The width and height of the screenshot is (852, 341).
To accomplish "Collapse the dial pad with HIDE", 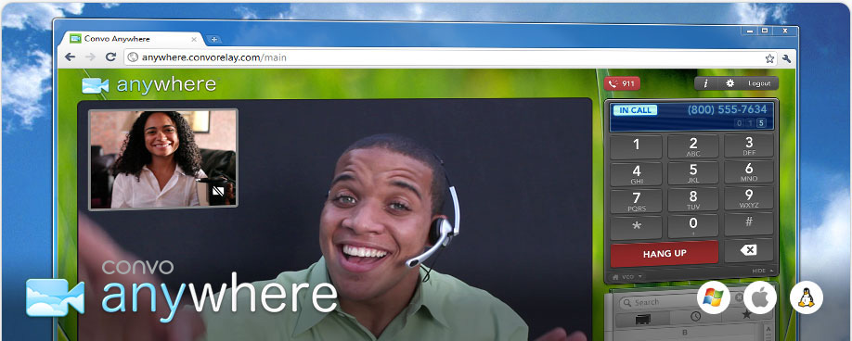I will click(762, 271).
